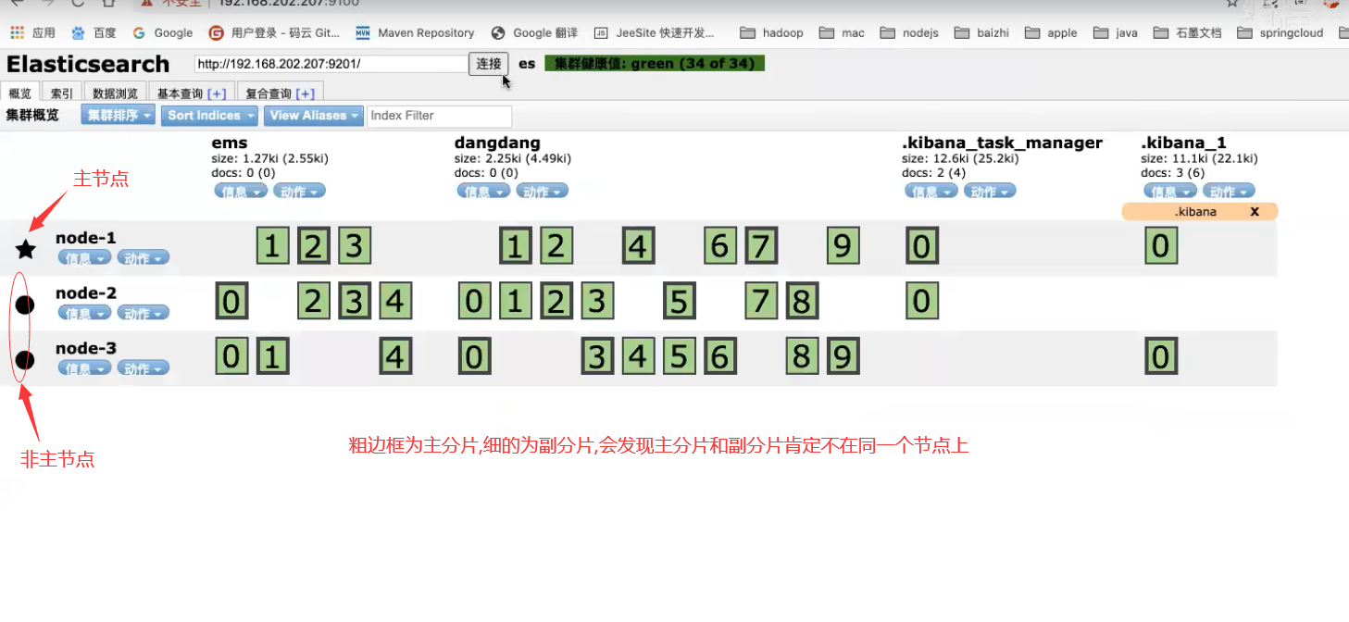Select .kibana_task_manager shard 0 on node-1
Screen dimensions: 1349x622
[921, 246]
